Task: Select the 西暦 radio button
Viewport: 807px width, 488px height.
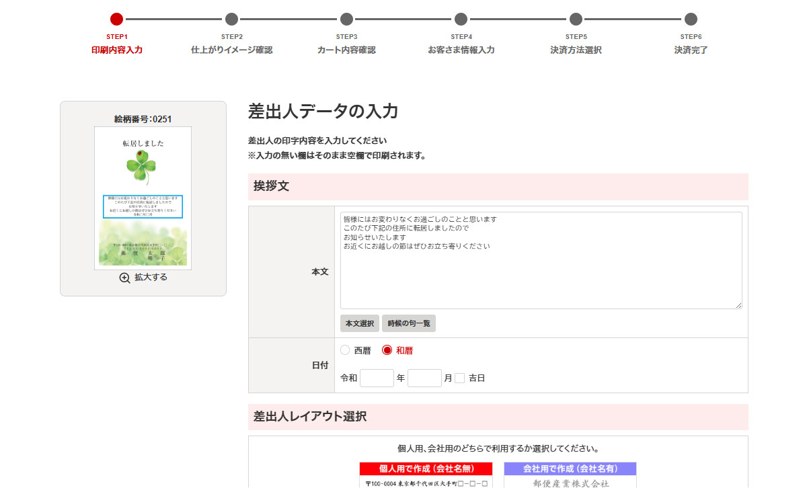Action: click(346, 350)
